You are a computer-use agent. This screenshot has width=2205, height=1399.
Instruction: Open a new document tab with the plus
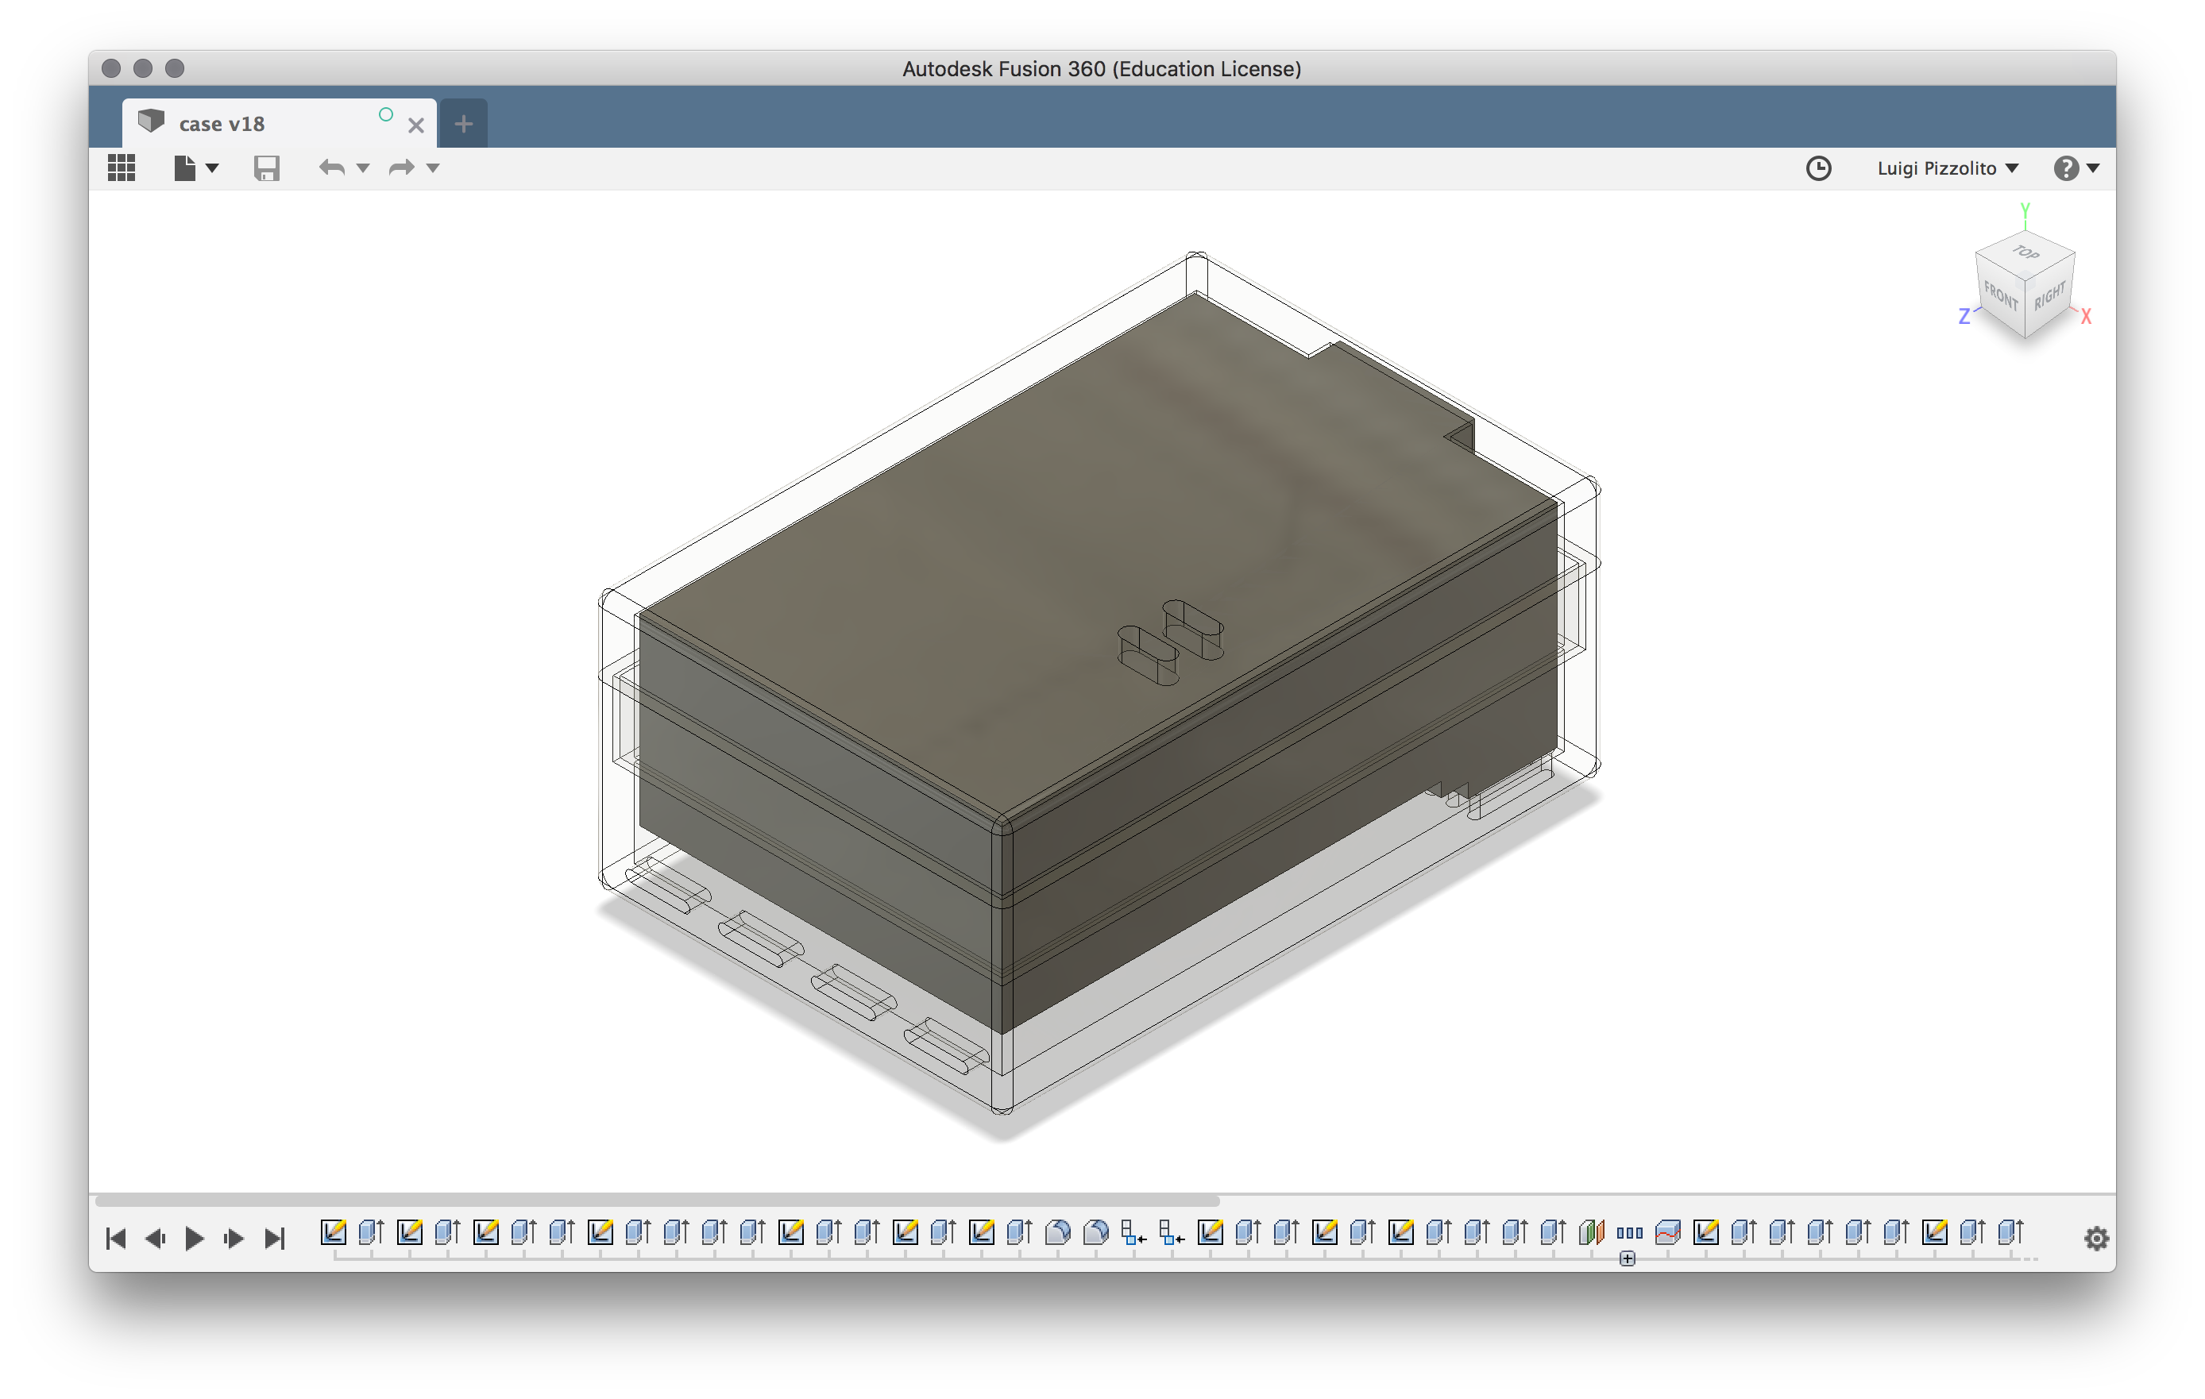464,123
